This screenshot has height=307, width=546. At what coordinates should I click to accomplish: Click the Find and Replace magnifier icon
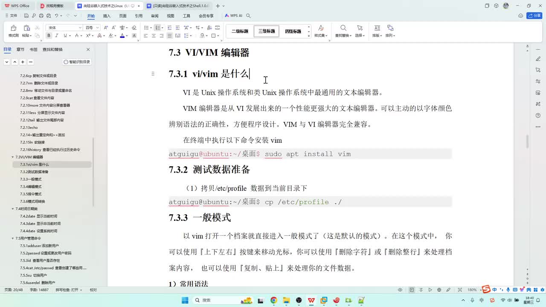(x=343, y=28)
